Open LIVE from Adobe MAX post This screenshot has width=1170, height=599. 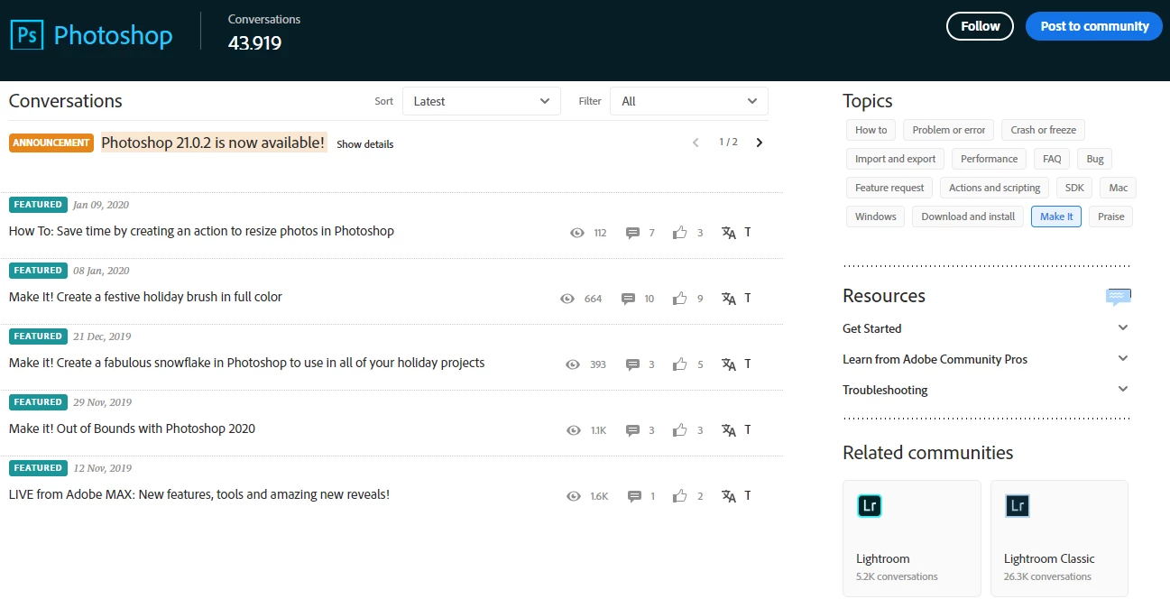tap(199, 494)
